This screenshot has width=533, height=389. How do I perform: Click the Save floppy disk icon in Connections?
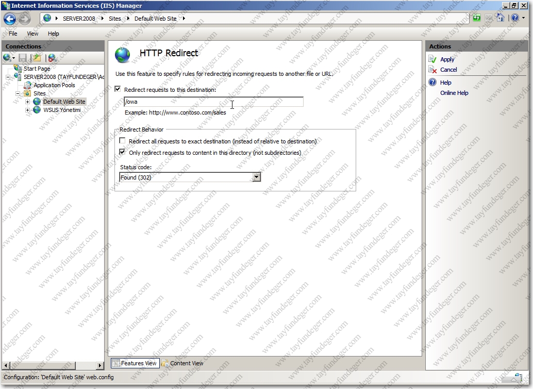[23, 58]
